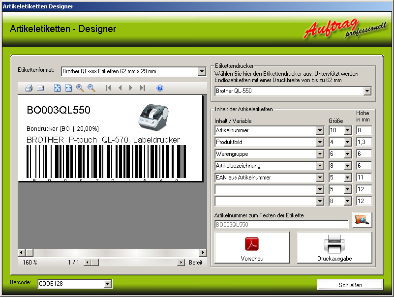This screenshot has height=297, width=394.
Task: Click the 'Inhalt / Variable' column header
Action: click(x=233, y=121)
